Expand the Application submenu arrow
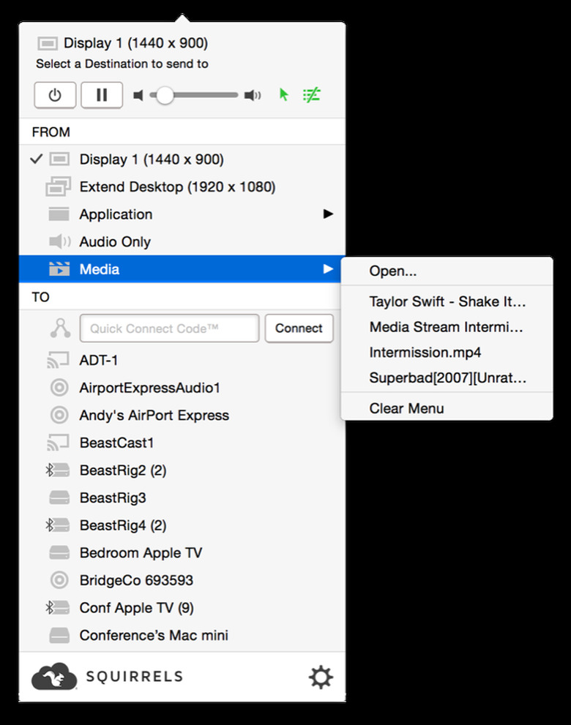Viewport: 571px width, 725px height. click(x=328, y=214)
